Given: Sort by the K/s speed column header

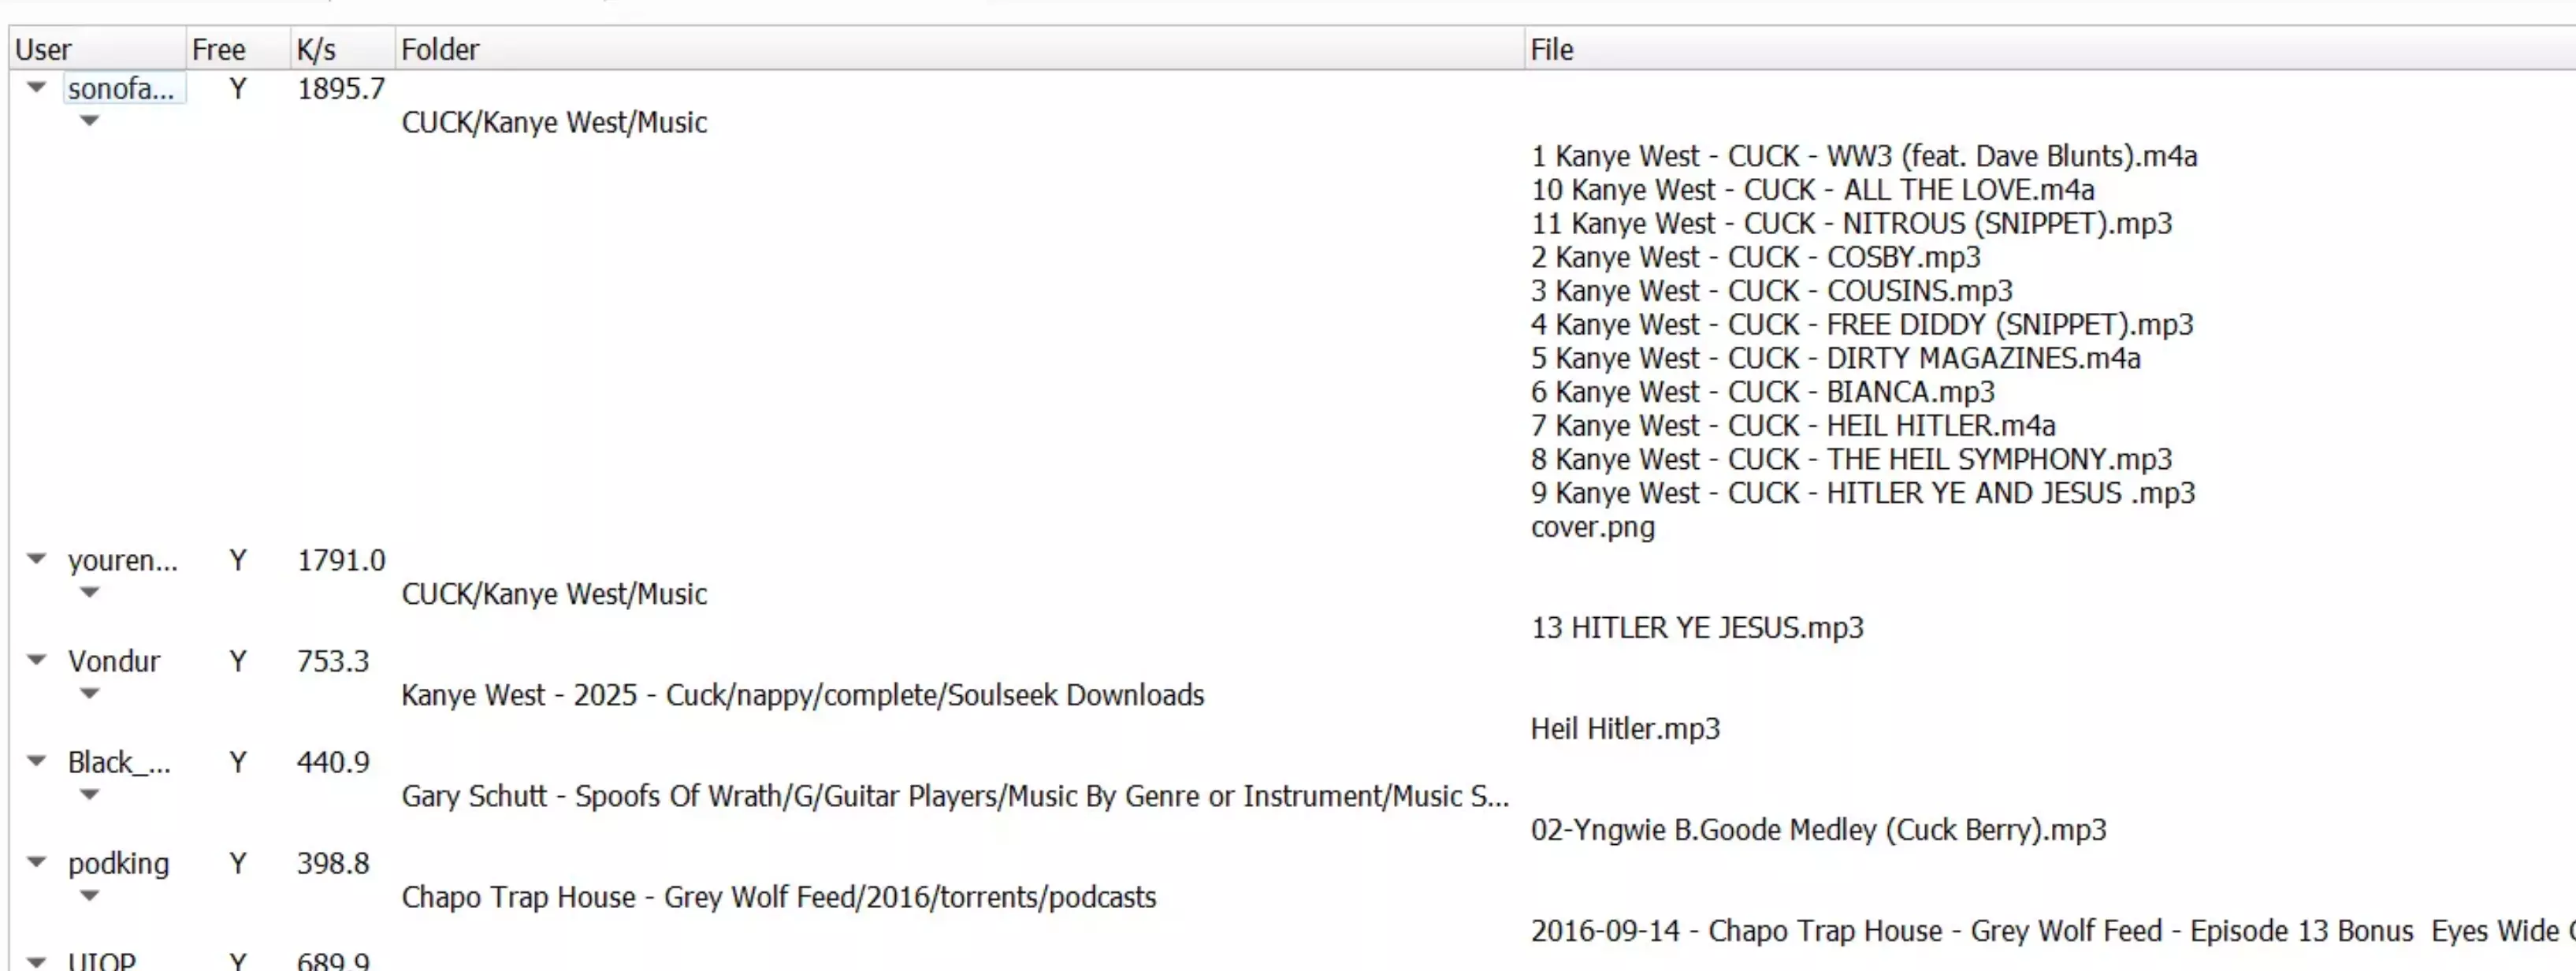Looking at the screenshot, I should (342, 49).
